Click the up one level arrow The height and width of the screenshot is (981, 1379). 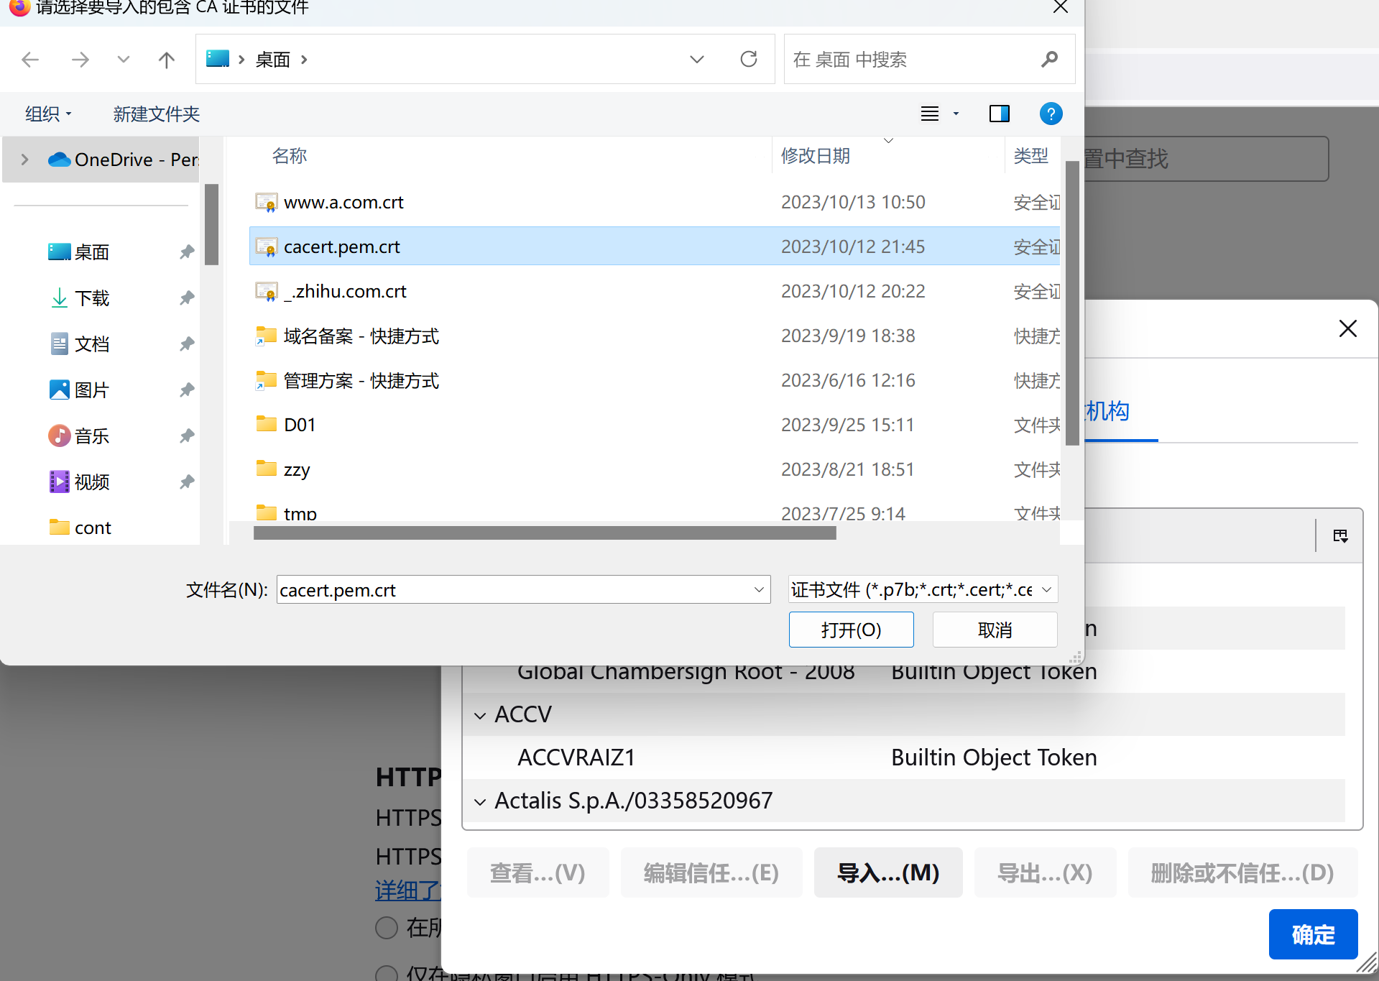click(166, 60)
